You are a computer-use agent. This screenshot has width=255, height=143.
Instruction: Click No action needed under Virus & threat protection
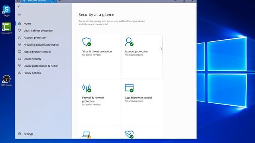click(92, 55)
